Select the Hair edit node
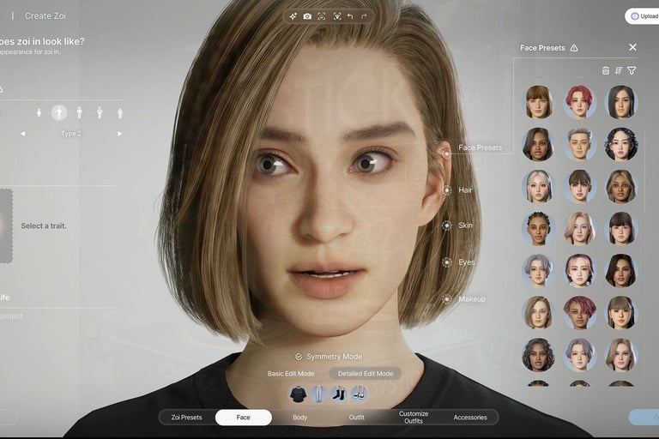The width and height of the screenshot is (659, 439). click(x=447, y=190)
